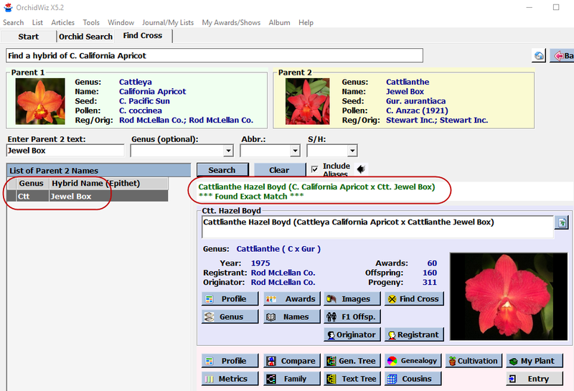The image size is (574, 391).
Task: Click Originator Rod McLellan Co. link for Hazel Boyd
Action: pyautogui.click(x=283, y=282)
